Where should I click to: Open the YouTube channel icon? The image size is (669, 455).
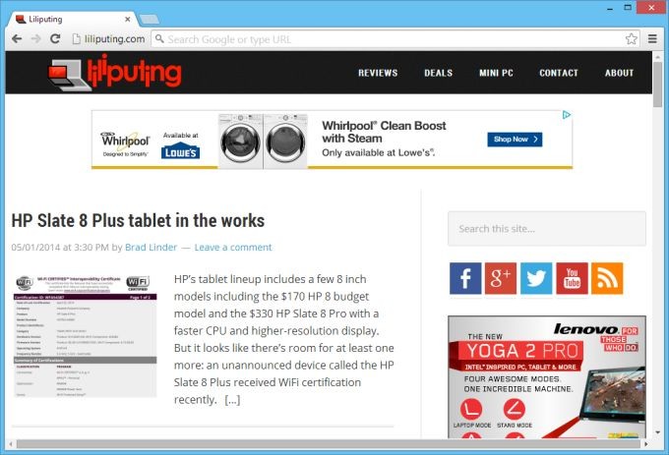point(572,278)
